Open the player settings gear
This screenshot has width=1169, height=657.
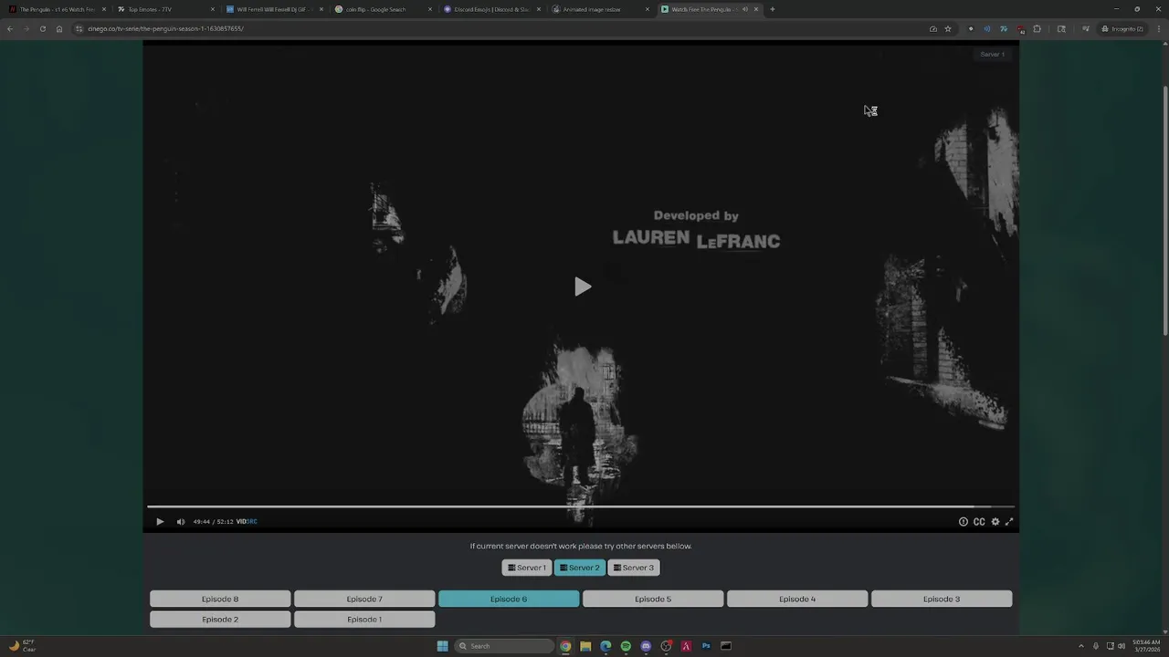coord(995,522)
